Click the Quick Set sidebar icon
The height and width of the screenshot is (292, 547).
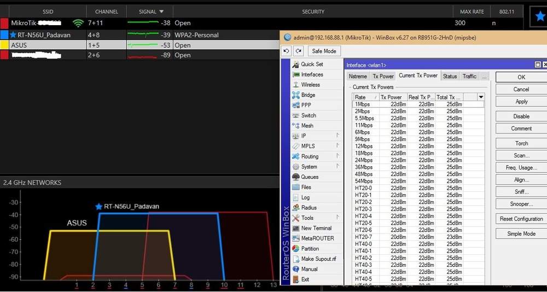click(x=296, y=64)
